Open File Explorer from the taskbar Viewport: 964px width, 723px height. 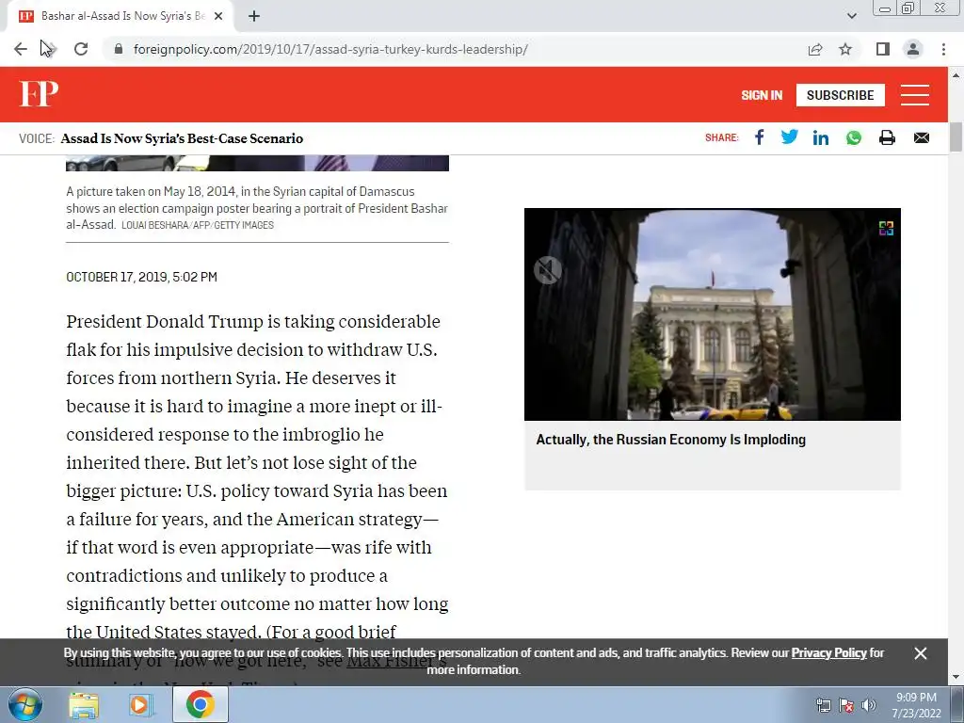point(84,705)
